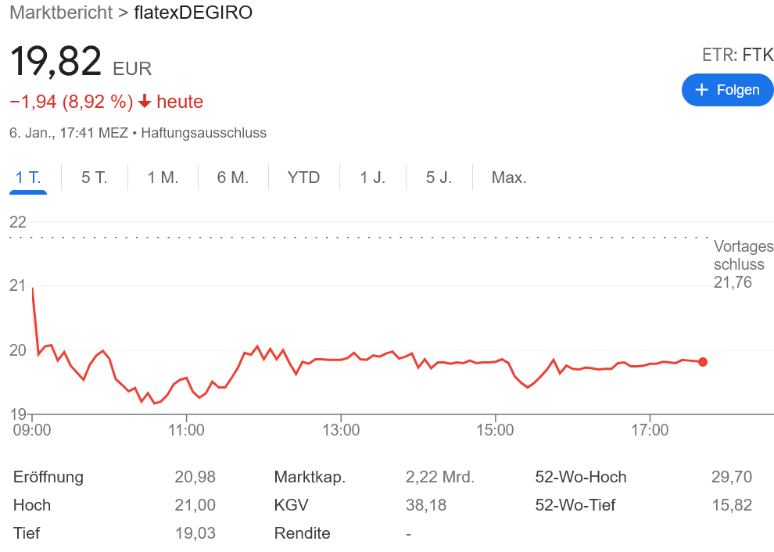Viewport: 774px width, 552px height.
Task: Switch to the 5 T. chart range
Action: pos(94,177)
